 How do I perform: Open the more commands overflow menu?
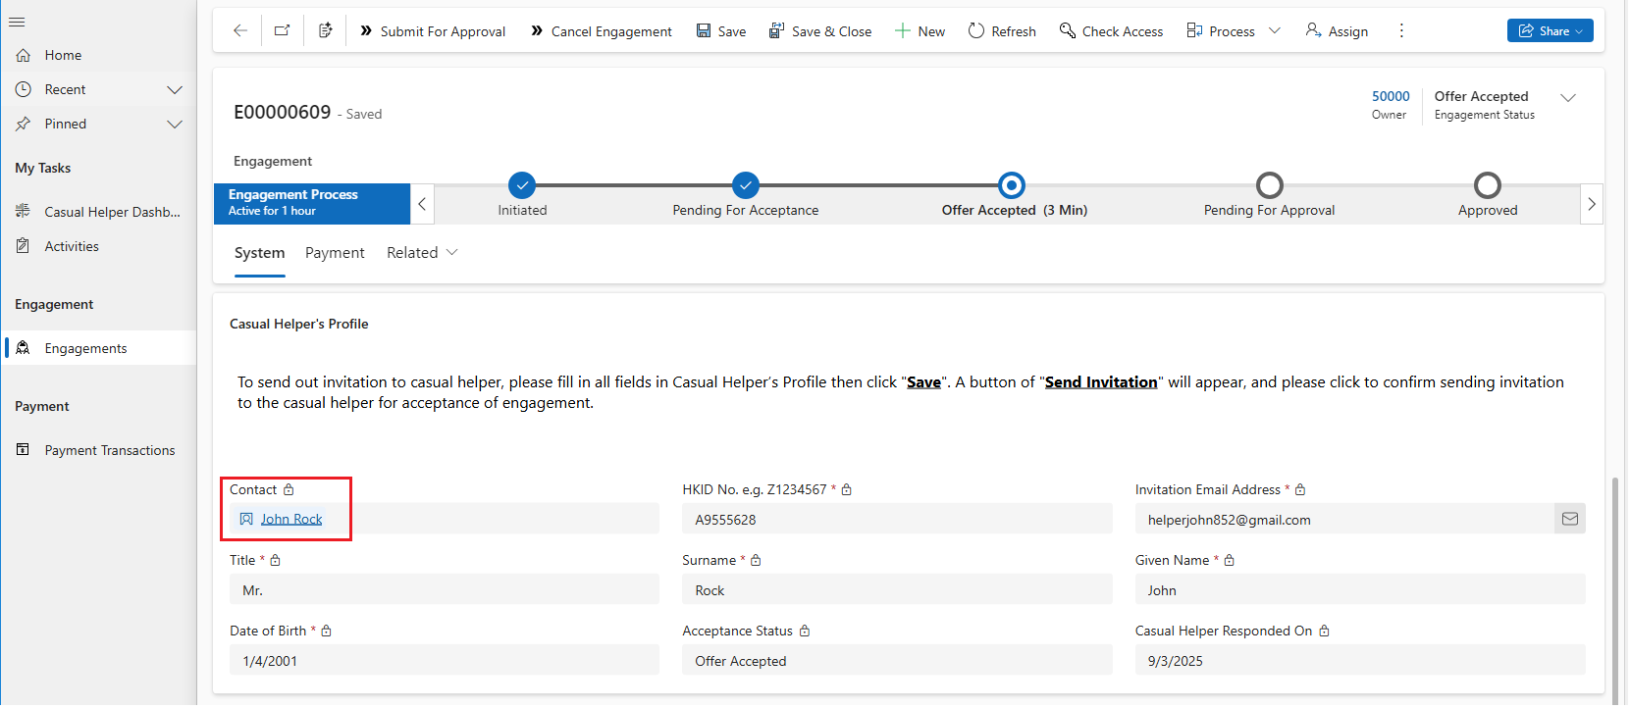[x=1401, y=30]
